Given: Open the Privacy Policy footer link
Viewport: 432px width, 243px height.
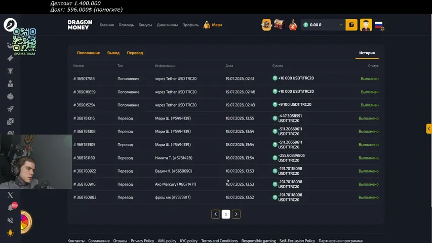Looking at the screenshot, I should [x=142, y=240].
